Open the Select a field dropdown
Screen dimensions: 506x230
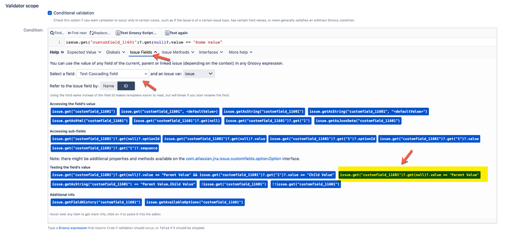point(113,74)
